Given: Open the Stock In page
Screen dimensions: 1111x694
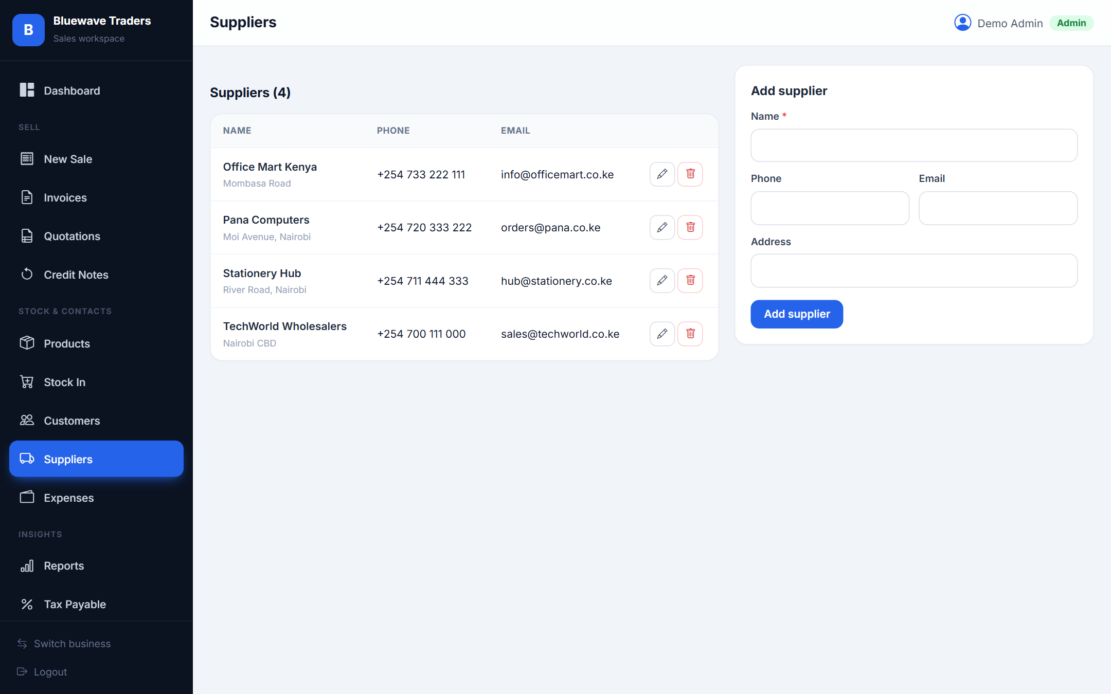Looking at the screenshot, I should (x=96, y=382).
